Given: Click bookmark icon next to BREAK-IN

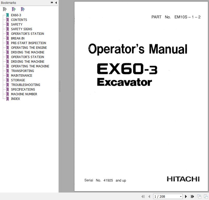Looking at the screenshot, I should point(8,38).
